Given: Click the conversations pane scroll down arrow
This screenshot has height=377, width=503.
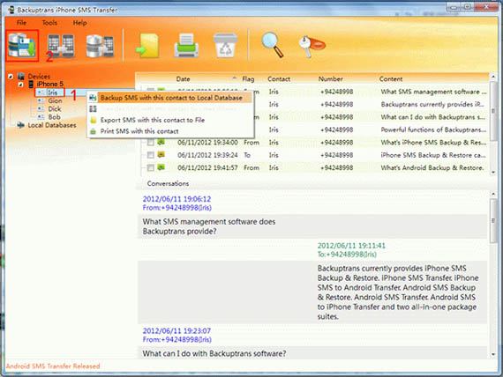Looking at the screenshot, I should pyautogui.click(x=493, y=354).
